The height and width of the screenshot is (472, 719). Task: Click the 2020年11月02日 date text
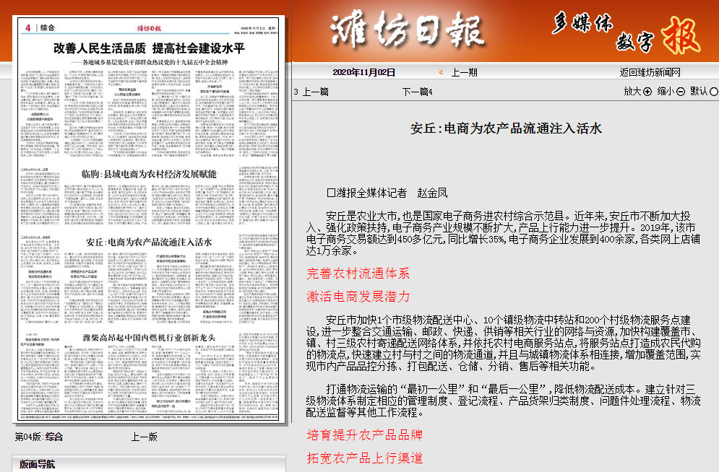click(x=363, y=72)
